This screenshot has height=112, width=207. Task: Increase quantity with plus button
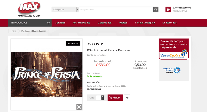[103, 96]
